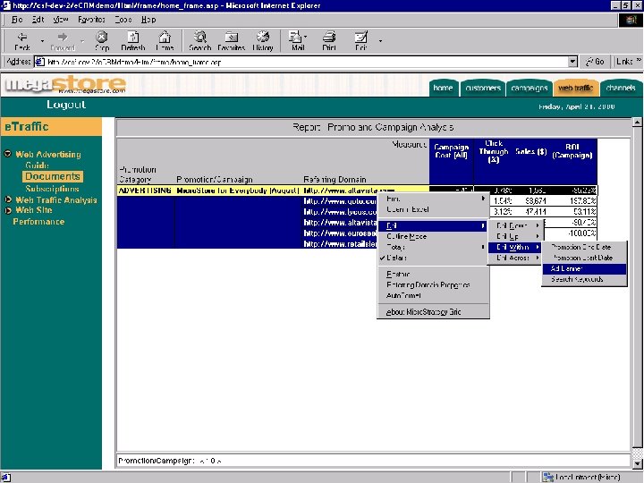Expand the Web Traffic Analysis node
The height and width of the screenshot is (483, 644).
pyautogui.click(x=8, y=199)
